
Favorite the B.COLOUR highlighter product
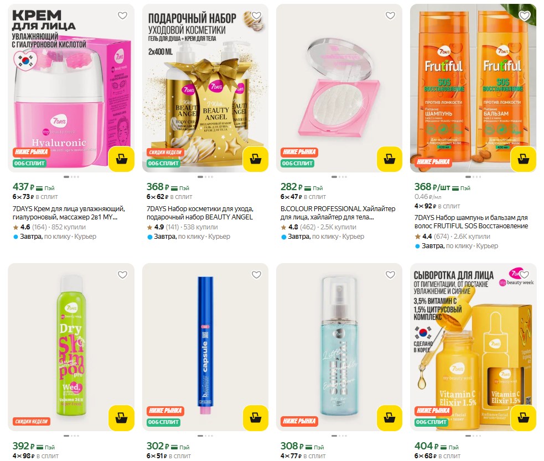click(x=390, y=15)
